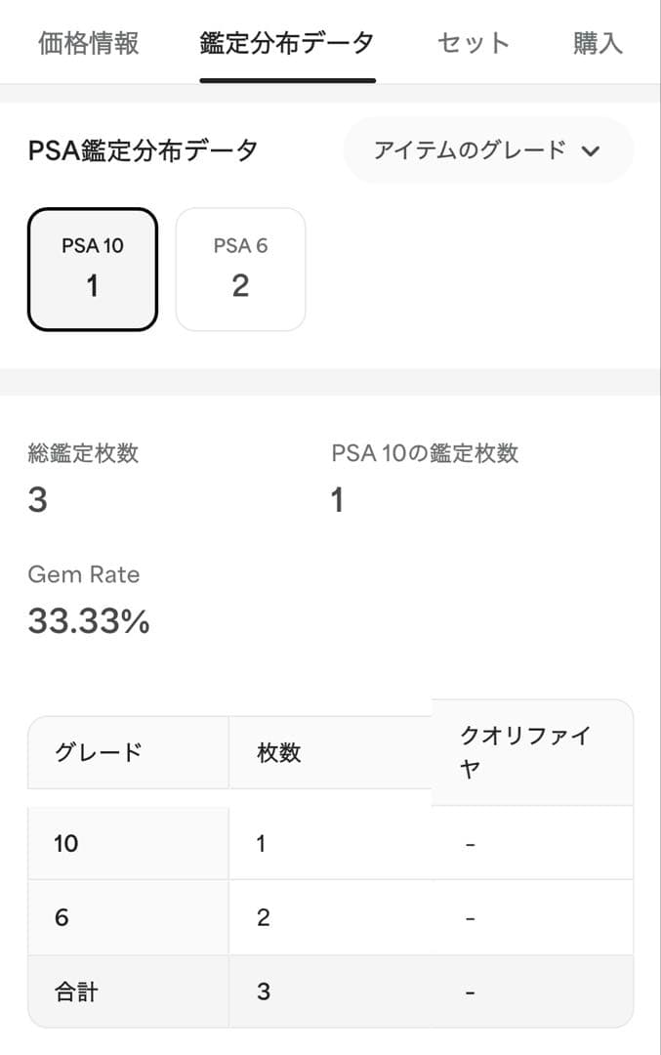Open the セット tab
This screenshot has width=661, height=1055.
pyautogui.click(x=474, y=43)
